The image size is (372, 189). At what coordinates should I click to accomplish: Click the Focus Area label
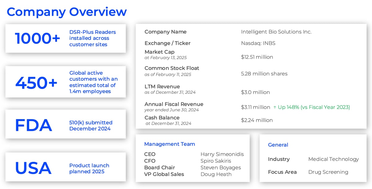(x=282, y=172)
